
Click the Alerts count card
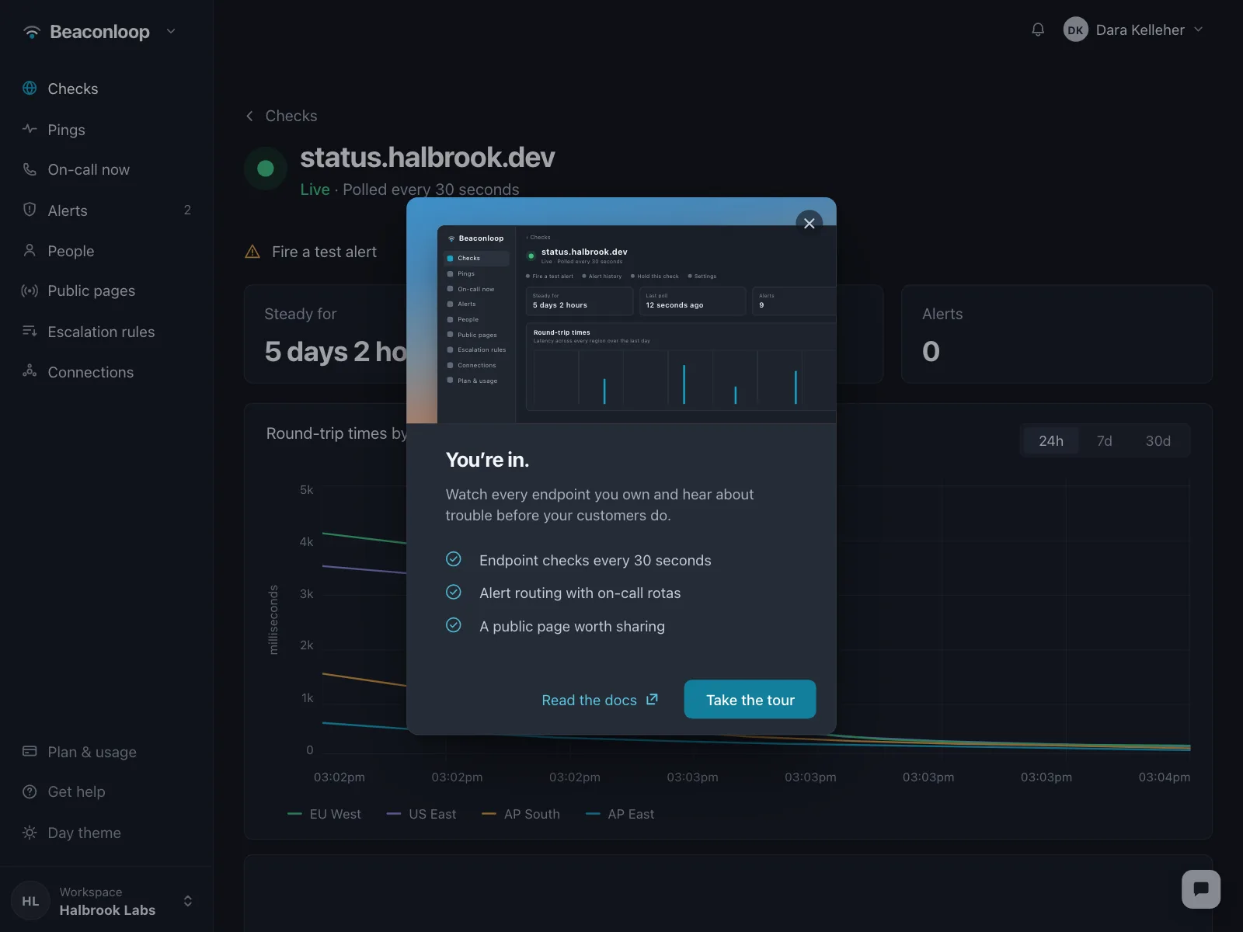click(1057, 334)
